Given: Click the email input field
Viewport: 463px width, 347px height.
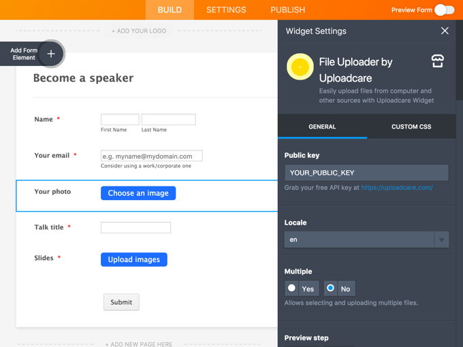Looking at the screenshot, I should pos(151,156).
